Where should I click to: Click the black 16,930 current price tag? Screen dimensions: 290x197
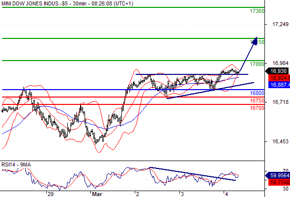277,71
